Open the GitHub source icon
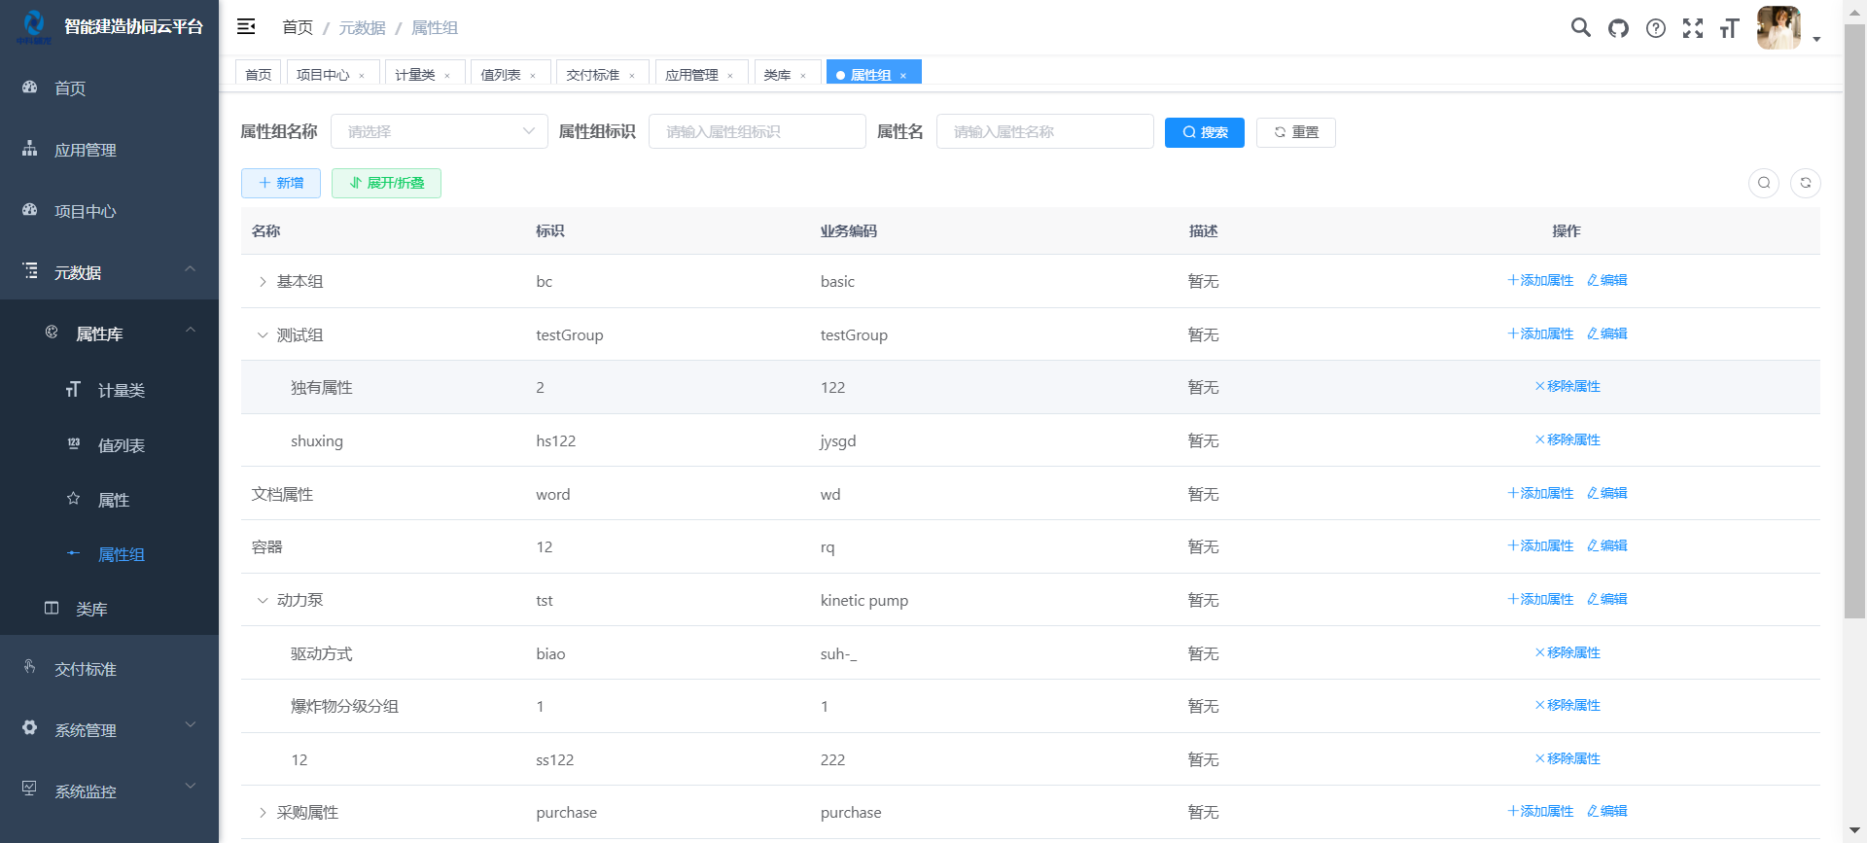Image resolution: width=1867 pixels, height=843 pixels. tap(1618, 28)
